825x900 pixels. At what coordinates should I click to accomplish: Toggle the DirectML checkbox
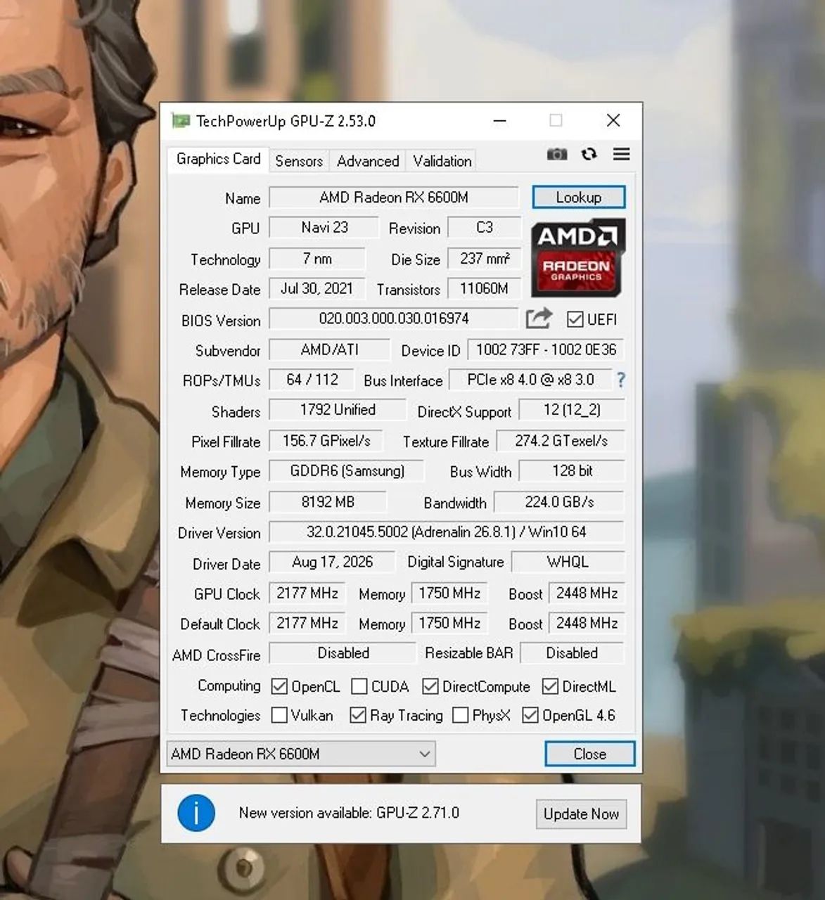[x=550, y=686]
